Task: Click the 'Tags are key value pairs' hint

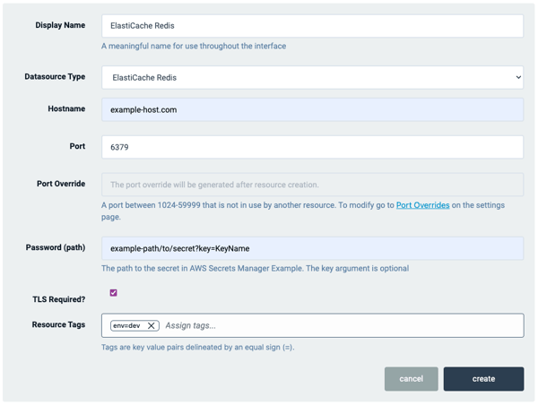Action: pos(197,347)
